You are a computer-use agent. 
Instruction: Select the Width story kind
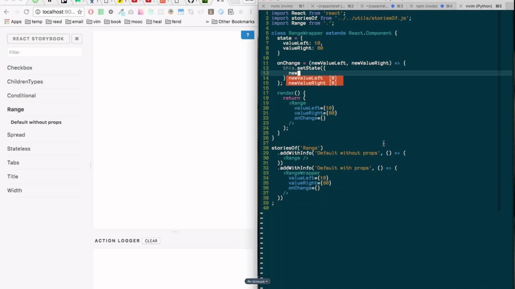[14, 190]
